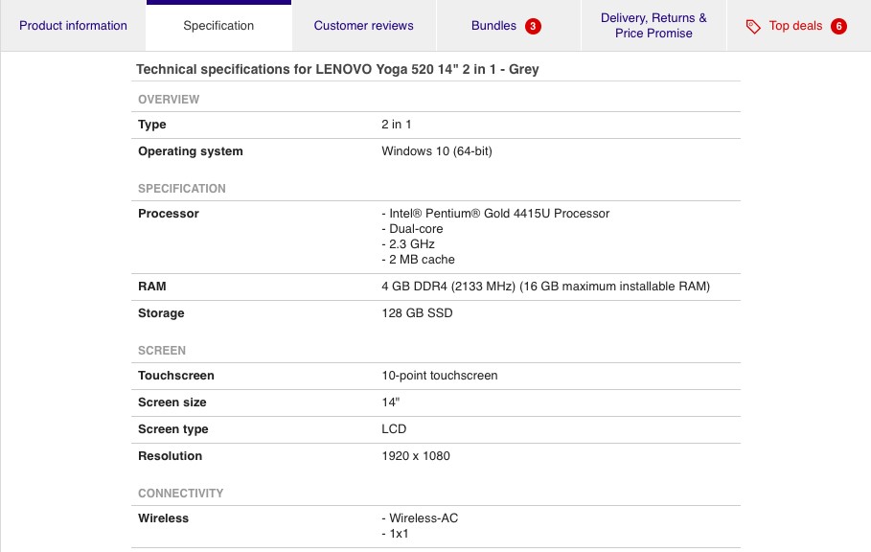Open the Bundles tab

click(x=508, y=26)
